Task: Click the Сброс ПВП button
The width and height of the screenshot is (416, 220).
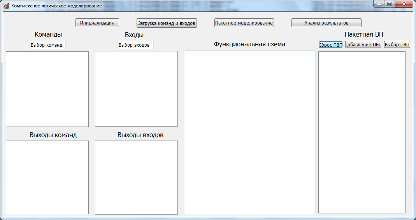Action: click(330, 44)
